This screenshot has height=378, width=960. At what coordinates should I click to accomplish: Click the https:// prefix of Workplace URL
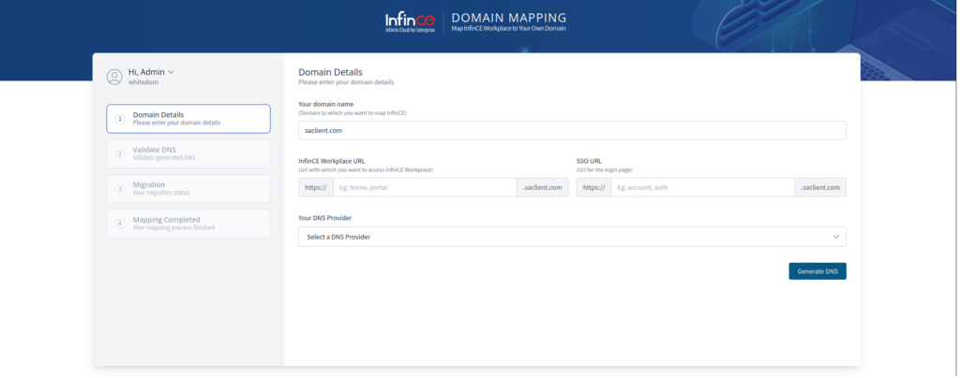tap(316, 187)
